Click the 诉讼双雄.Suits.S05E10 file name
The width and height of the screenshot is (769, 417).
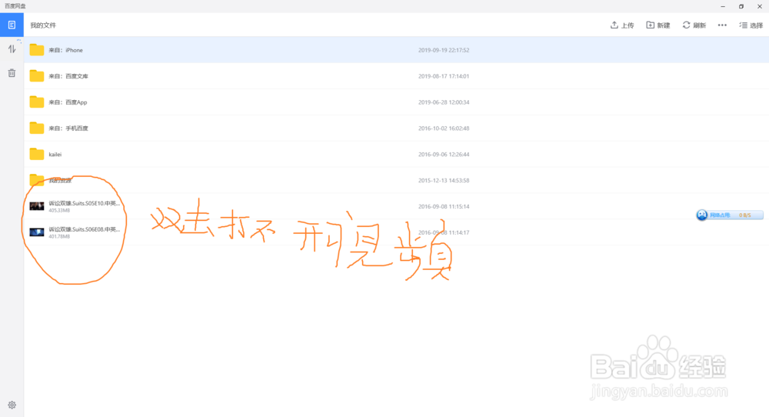pos(85,203)
